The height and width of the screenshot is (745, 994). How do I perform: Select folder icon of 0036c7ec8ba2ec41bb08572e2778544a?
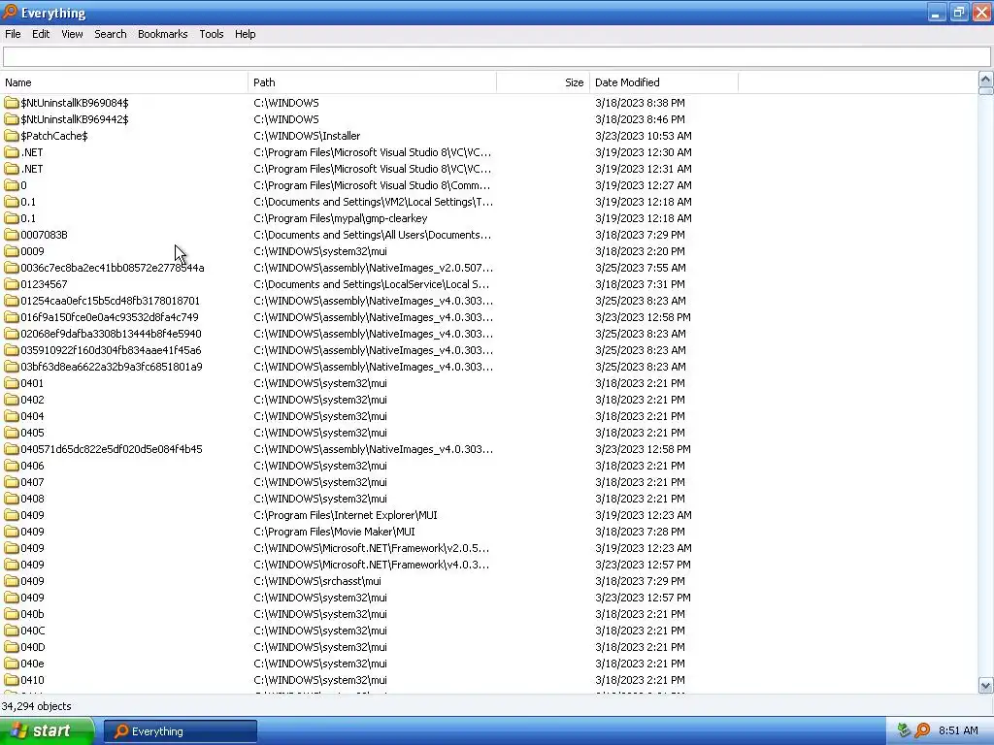12,268
